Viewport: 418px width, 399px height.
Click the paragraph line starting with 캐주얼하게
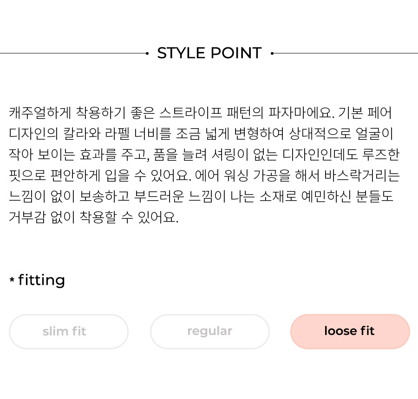[200, 113]
